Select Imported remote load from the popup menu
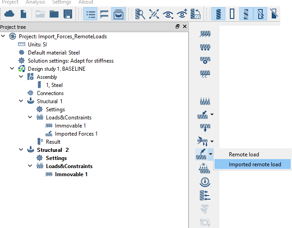 [255, 164]
